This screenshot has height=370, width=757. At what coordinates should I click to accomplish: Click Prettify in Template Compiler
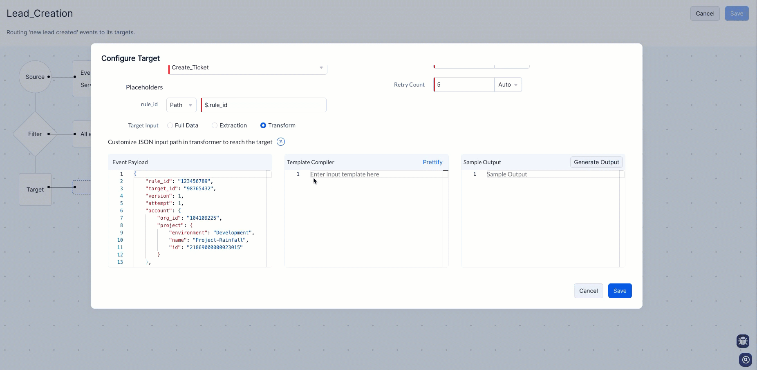coord(432,162)
